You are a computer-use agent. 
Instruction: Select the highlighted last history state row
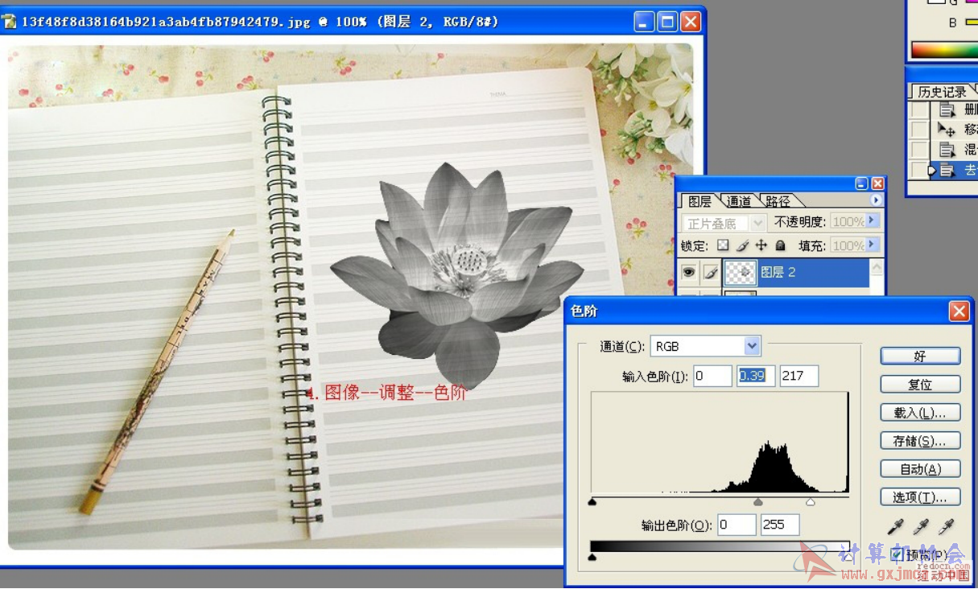coord(954,170)
